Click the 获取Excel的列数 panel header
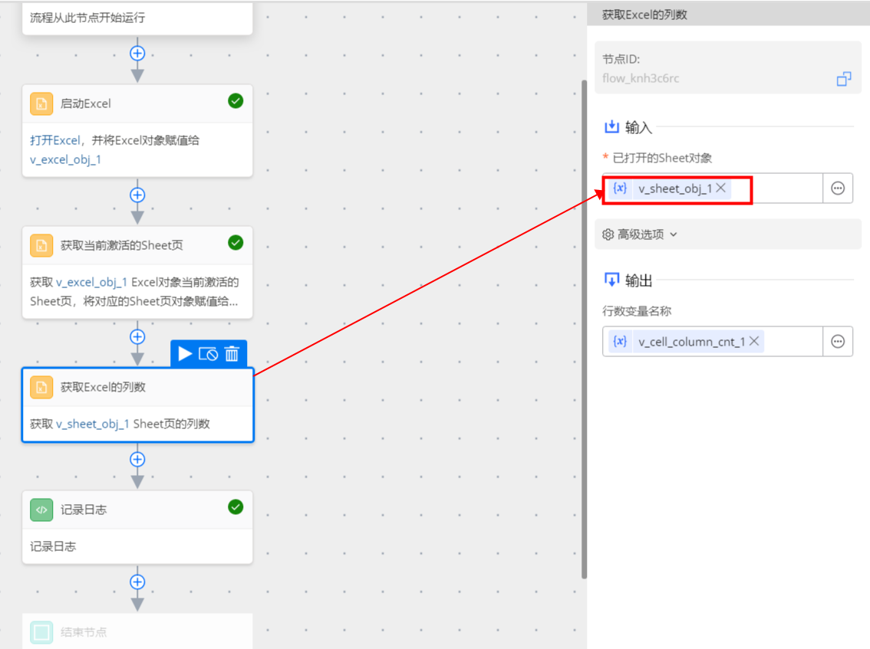870x649 pixels. click(x=729, y=15)
